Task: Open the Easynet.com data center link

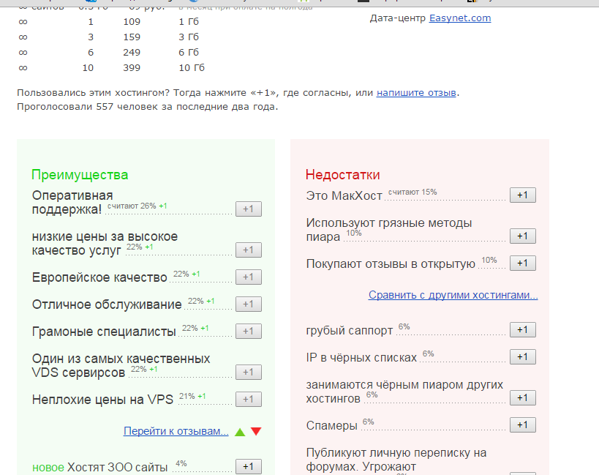Action: [x=460, y=18]
